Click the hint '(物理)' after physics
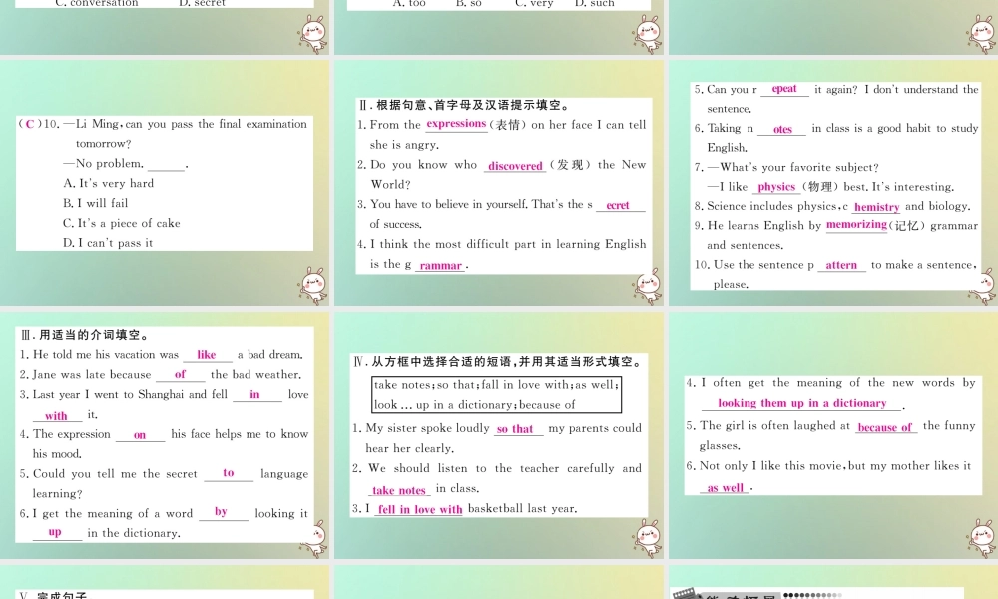Image resolution: width=998 pixels, height=599 pixels. (819, 187)
